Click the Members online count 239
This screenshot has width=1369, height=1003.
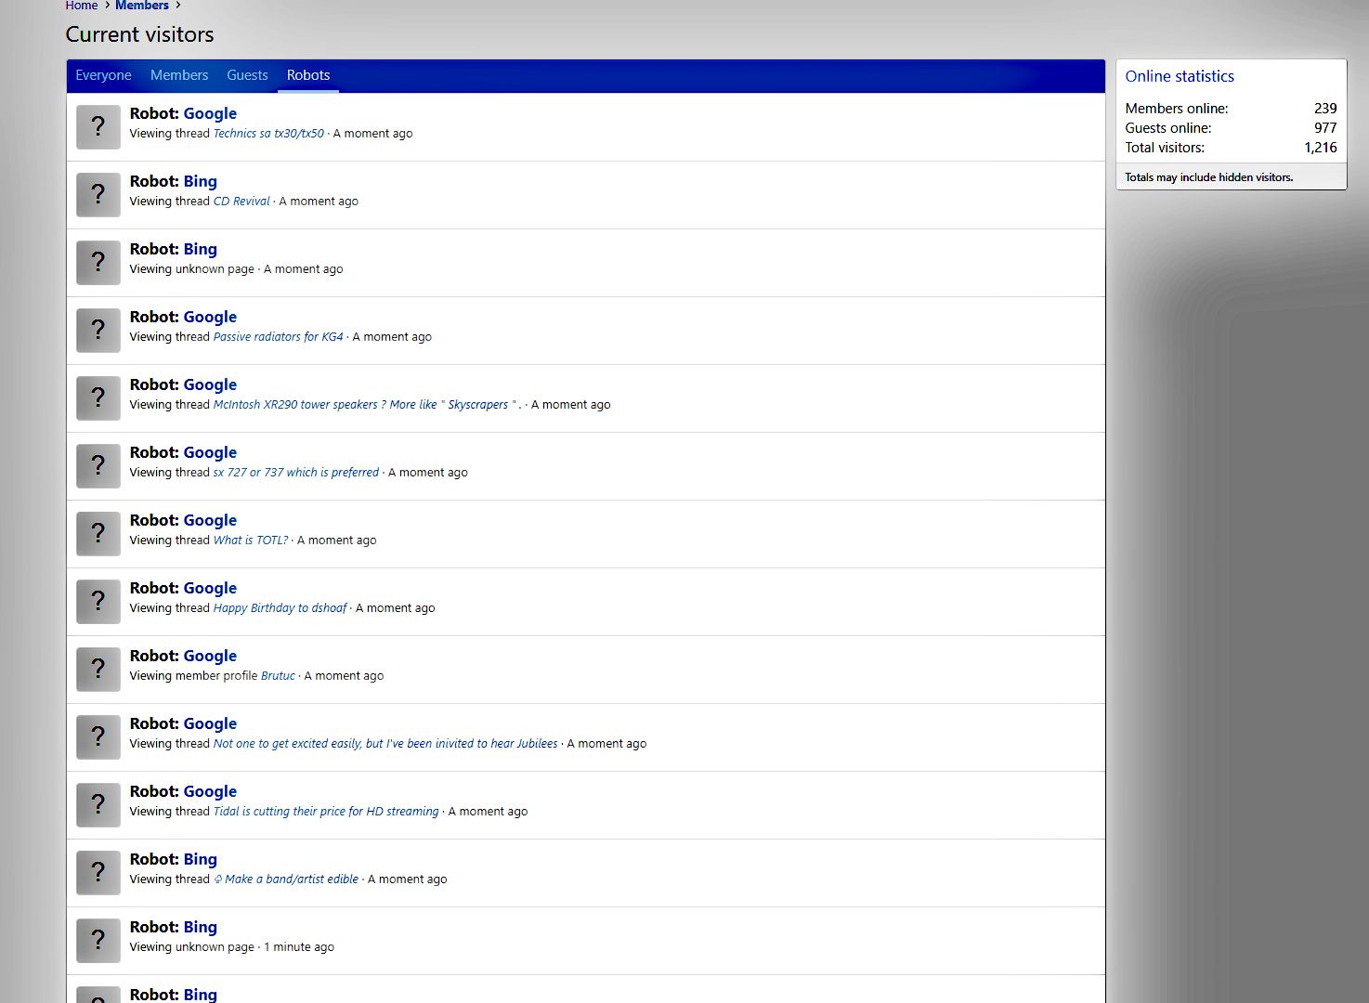pyautogui.click(x=1325, y=109)
